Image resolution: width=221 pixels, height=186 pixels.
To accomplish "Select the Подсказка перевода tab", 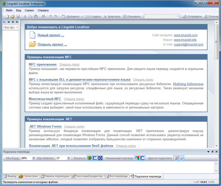I will (x=146, y=176).
